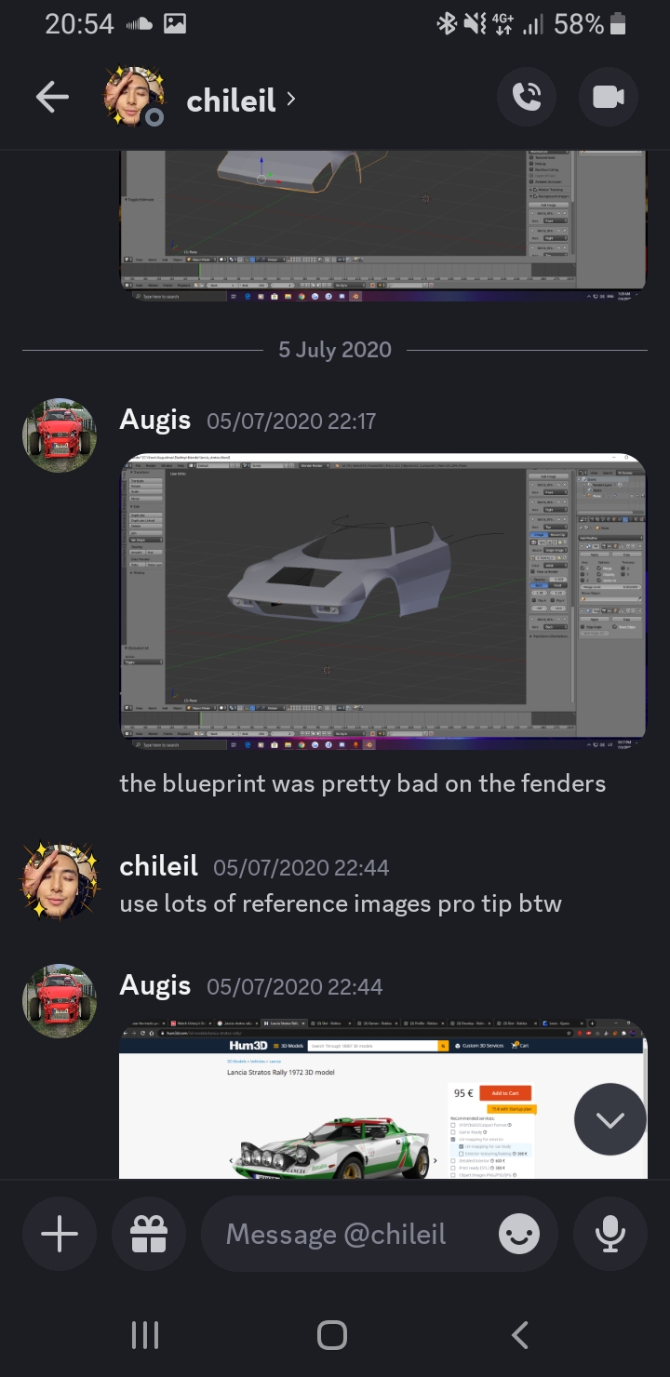
Task: Open the gift icon
Action: (x=148, y=1235)
